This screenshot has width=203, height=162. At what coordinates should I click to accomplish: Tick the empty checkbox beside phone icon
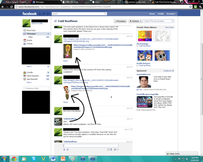point(108,150)
